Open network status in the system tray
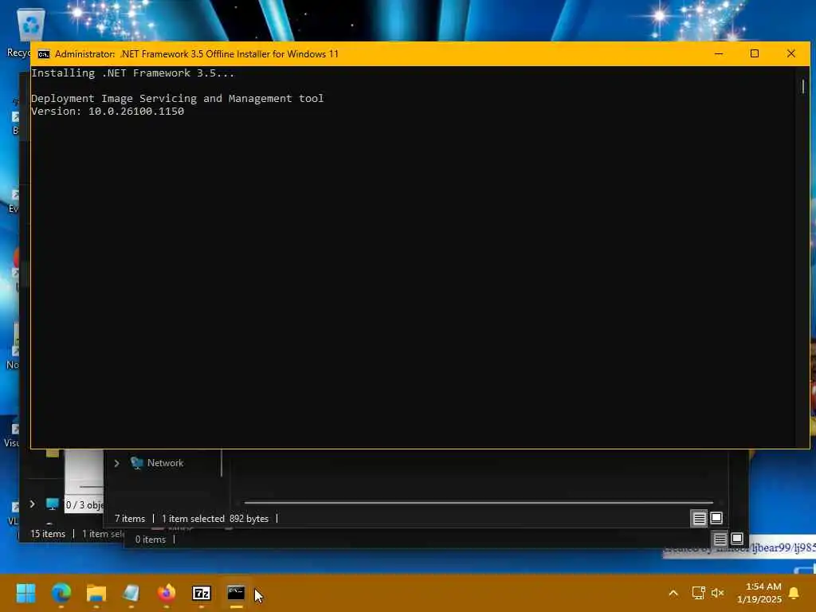This screenshot has width=816, height=612. tap(698, 593)
